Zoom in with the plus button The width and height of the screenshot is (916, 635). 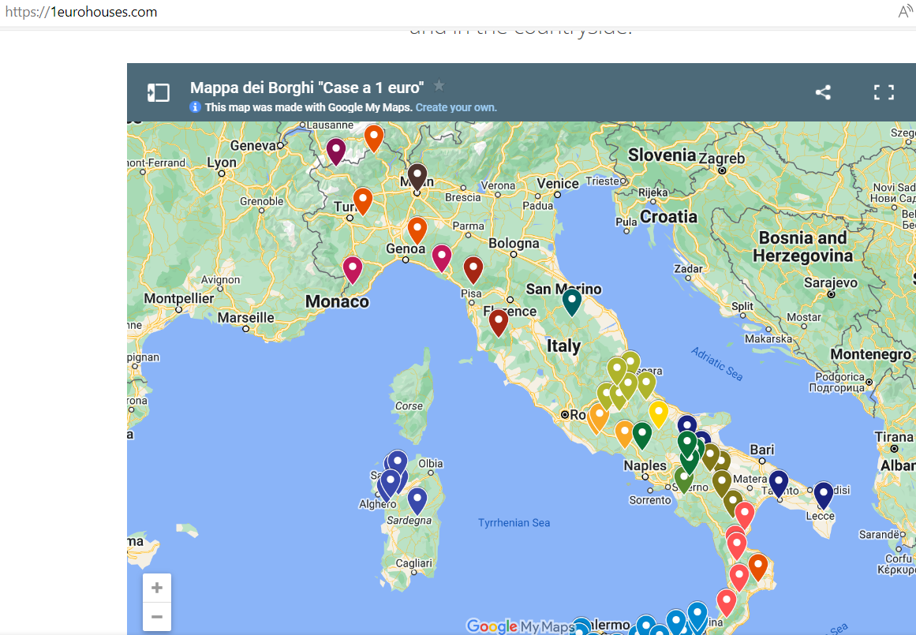tap(157, 588)
